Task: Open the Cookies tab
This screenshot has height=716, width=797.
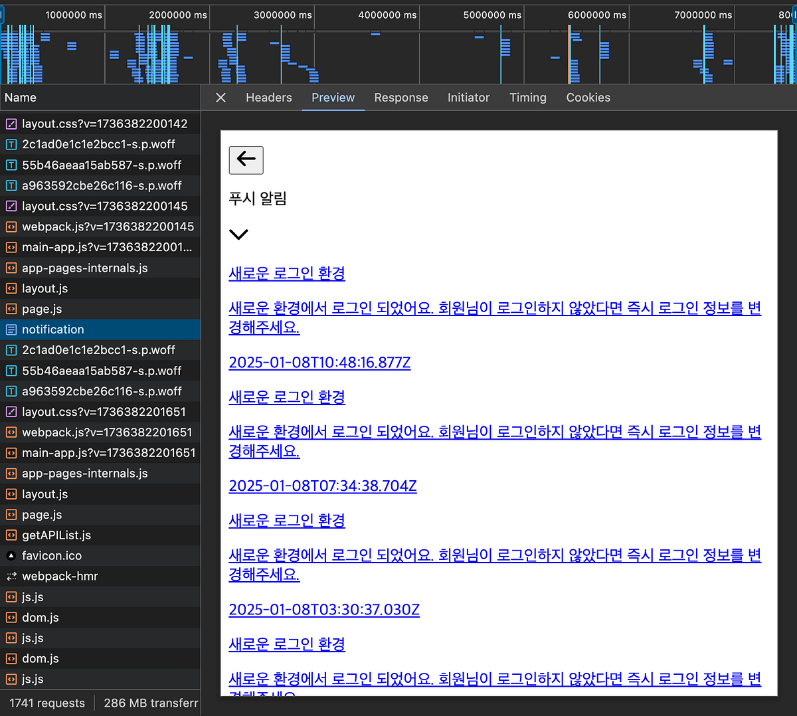Action: 588,98
